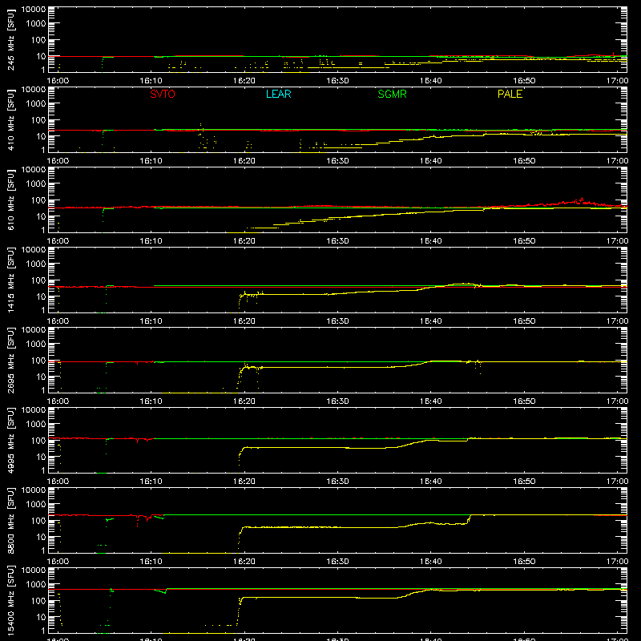The image size is (641, 641).
Task: Click the 16:40 tick label under 610 MHz panel
Action: point(430,241)
